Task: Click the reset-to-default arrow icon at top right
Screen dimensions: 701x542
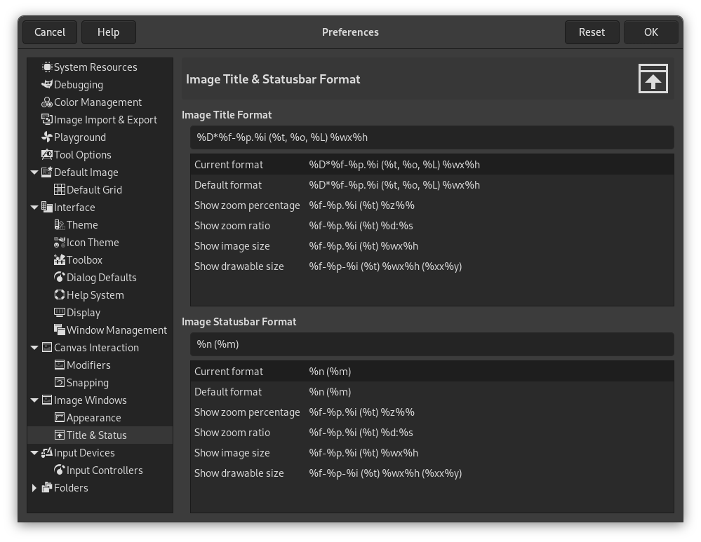Action: tap(653, 79)
